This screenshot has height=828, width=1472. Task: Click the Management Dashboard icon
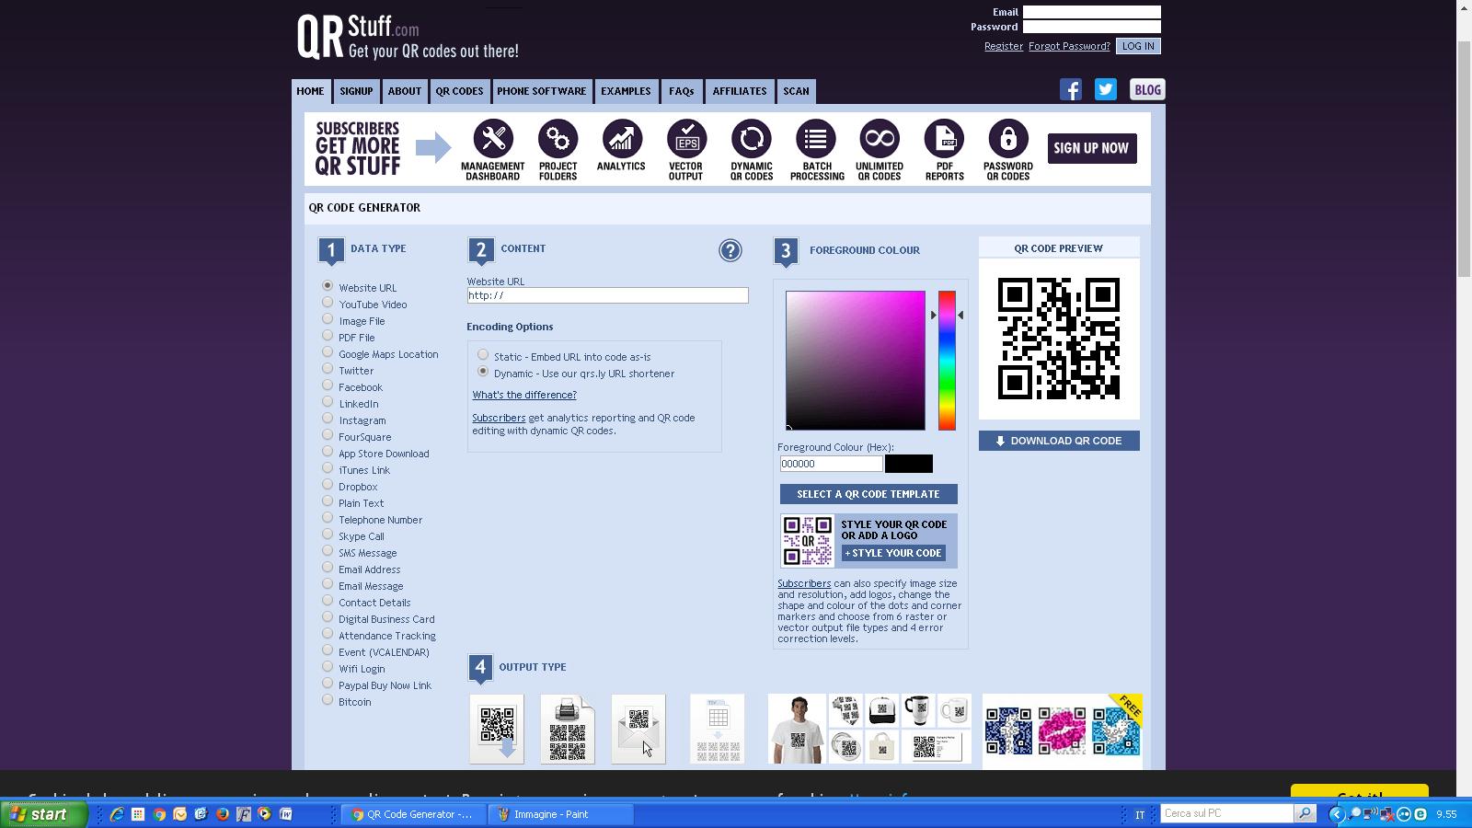pos(493,139)
